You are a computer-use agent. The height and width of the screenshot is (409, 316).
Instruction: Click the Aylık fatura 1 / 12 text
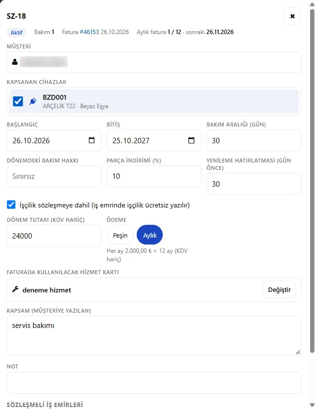[x=159, y=32]
